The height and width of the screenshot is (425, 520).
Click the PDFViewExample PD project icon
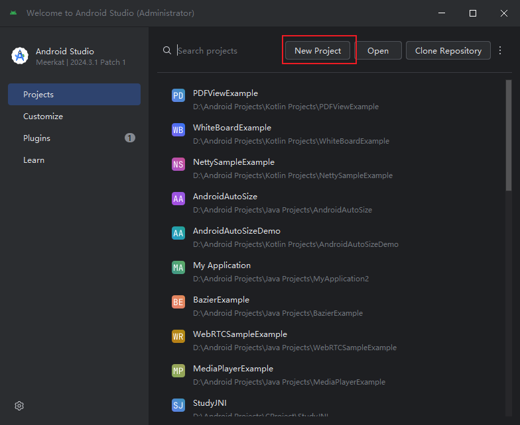click(178, 96)
